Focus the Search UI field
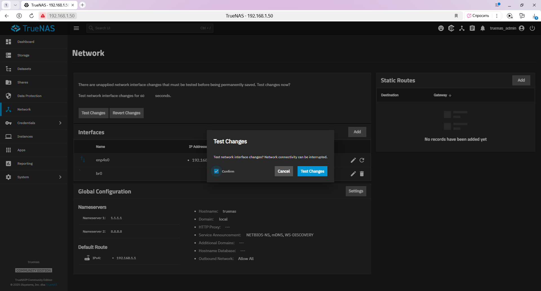This screenshot has width=541, height=291. [x=150, y=28]
